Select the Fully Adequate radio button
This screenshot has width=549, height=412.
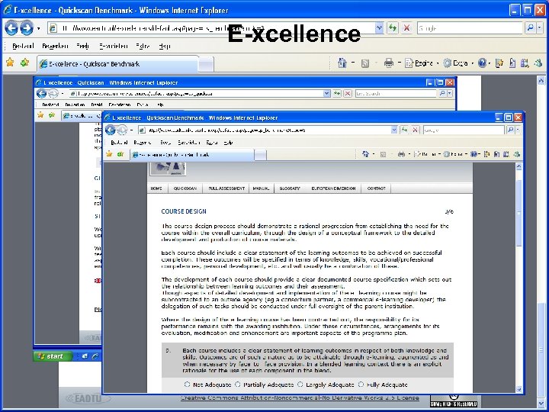point(361,385)
